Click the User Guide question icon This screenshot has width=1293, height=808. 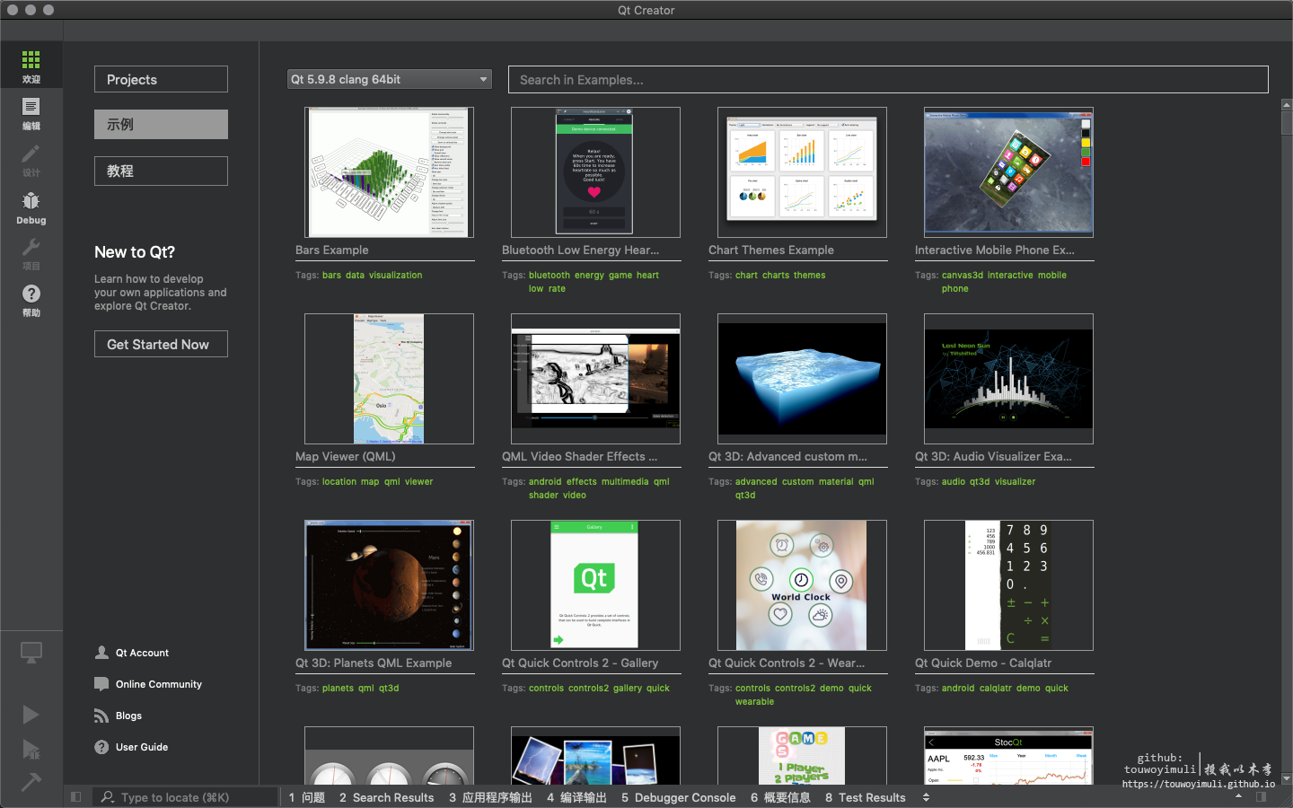[101, 747]
